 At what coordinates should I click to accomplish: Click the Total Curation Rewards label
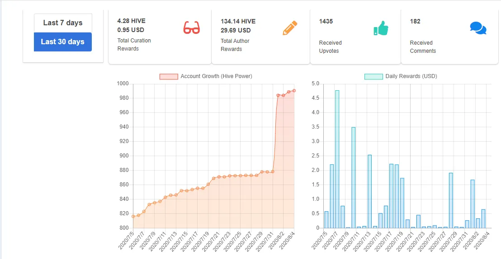click(134, 45)
